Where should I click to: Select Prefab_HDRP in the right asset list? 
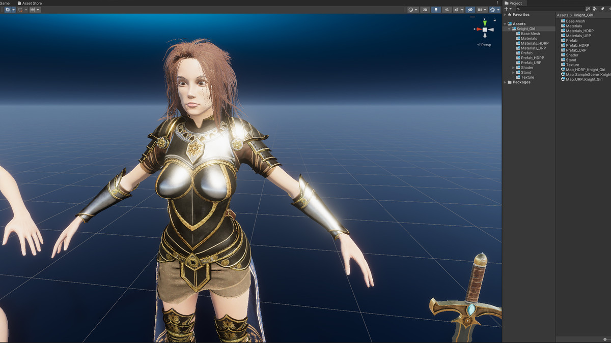[x=577, y=45]
